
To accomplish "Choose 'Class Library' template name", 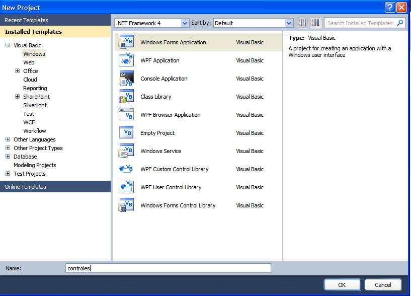I will 156,97.
